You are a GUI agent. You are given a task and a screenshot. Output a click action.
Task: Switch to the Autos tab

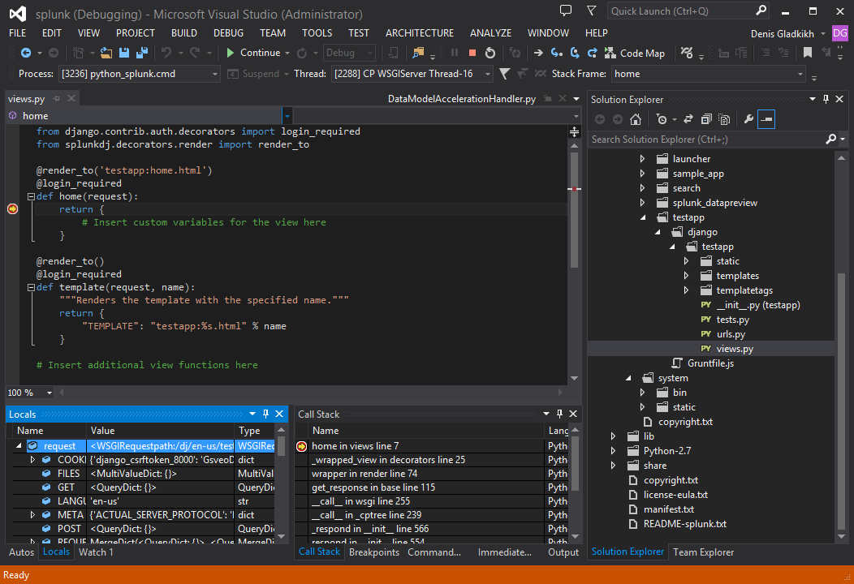pos(22,552)
